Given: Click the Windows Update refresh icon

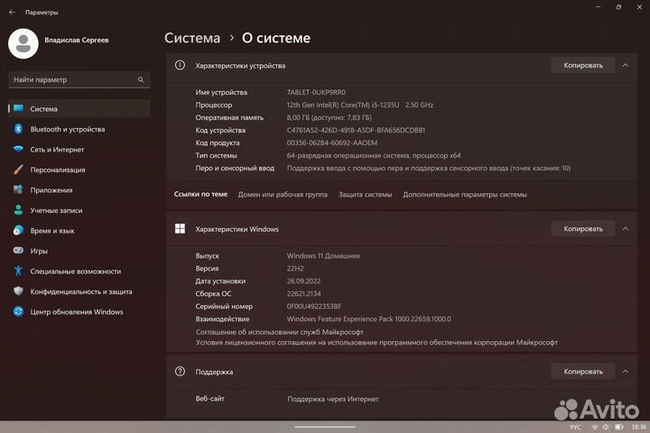Looking at the screenshot, I should [x=18, y=311].
